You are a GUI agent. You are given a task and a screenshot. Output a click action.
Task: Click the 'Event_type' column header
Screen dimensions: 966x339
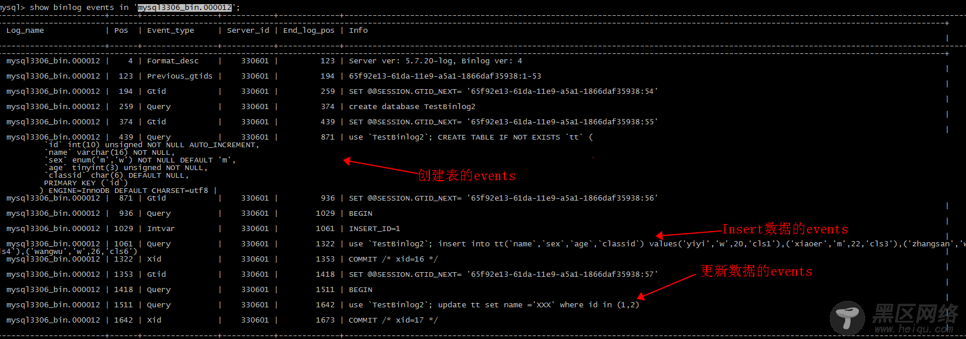click(171, 30)
